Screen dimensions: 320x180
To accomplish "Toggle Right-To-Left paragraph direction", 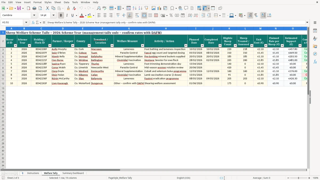I will pos(256,15).
